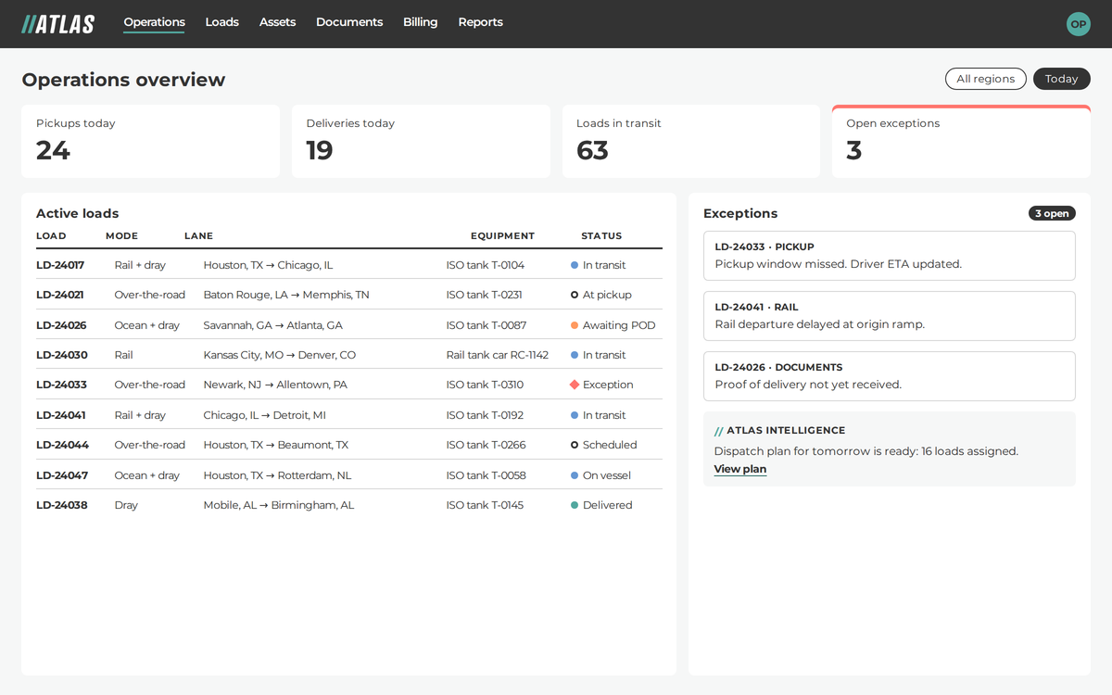Click the Newark, NJ → Allentown, PA lane
This screenshot has width=1112, height=695.
275,385
